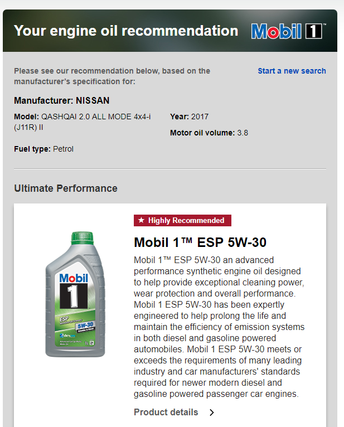Click the Mobil 1 logo in header

(x=288, y=31)
